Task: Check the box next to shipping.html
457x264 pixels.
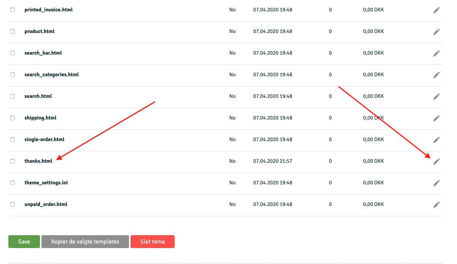Action: tap(13, 118)
